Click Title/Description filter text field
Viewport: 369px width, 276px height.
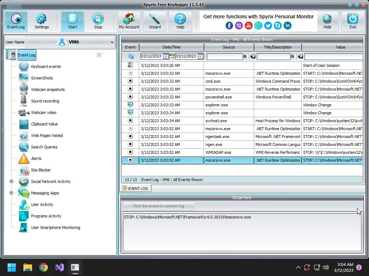(274, 56)
